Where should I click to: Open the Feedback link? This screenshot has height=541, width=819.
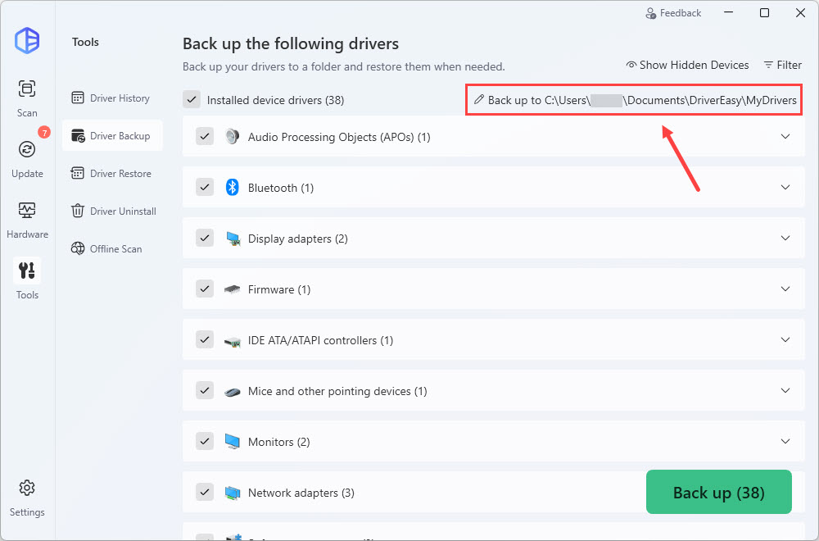(x=673, y=13)
